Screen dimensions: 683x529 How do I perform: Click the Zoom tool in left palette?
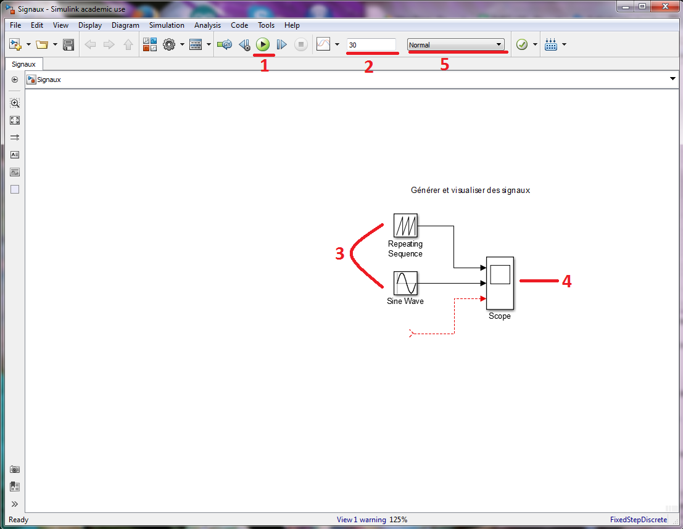point(15,103)
